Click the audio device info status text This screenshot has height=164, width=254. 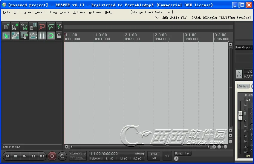pyautogui.click(x=203, y=18)
